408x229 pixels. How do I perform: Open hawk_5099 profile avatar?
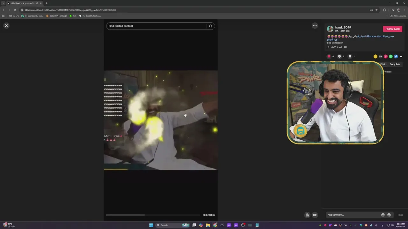click(330, 29)
